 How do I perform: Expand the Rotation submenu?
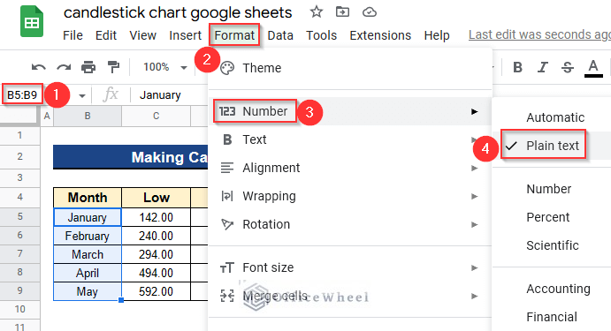pos(350,224)
